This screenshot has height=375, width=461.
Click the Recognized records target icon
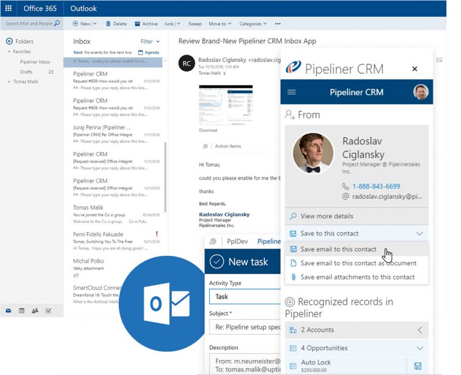(x=290, y=302)
